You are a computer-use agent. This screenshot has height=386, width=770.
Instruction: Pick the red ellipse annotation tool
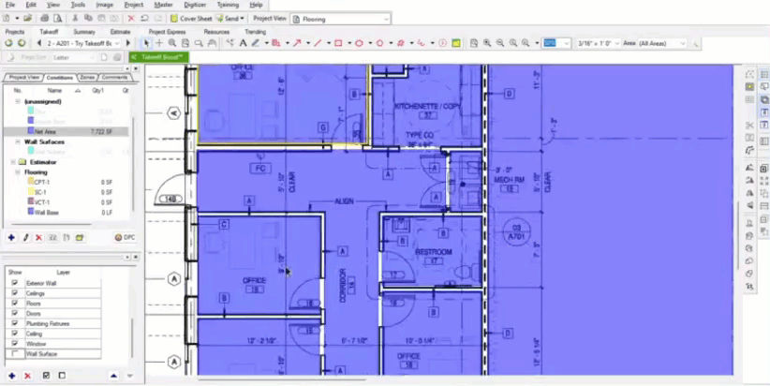[x=359, y=43]
